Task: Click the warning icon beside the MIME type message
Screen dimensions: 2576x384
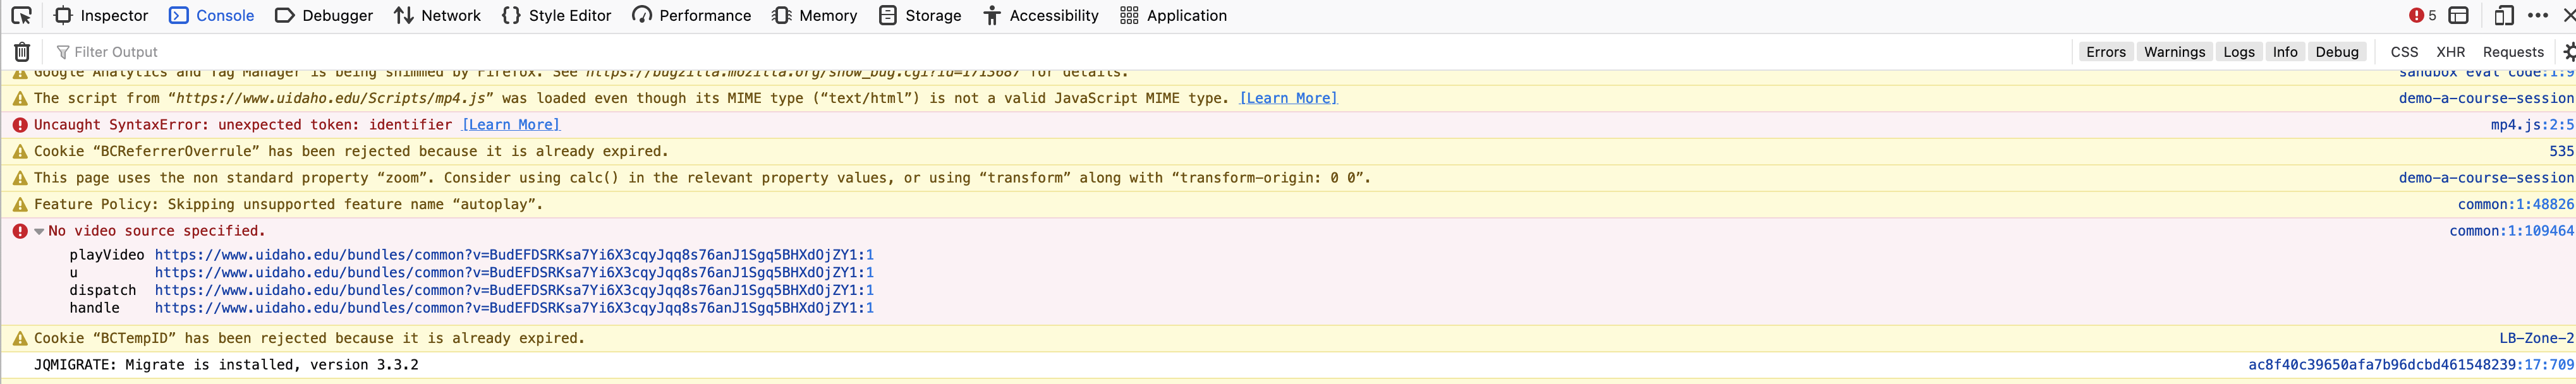Action: point(20,99)
